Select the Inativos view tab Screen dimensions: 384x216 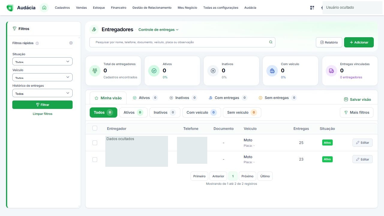183,98
